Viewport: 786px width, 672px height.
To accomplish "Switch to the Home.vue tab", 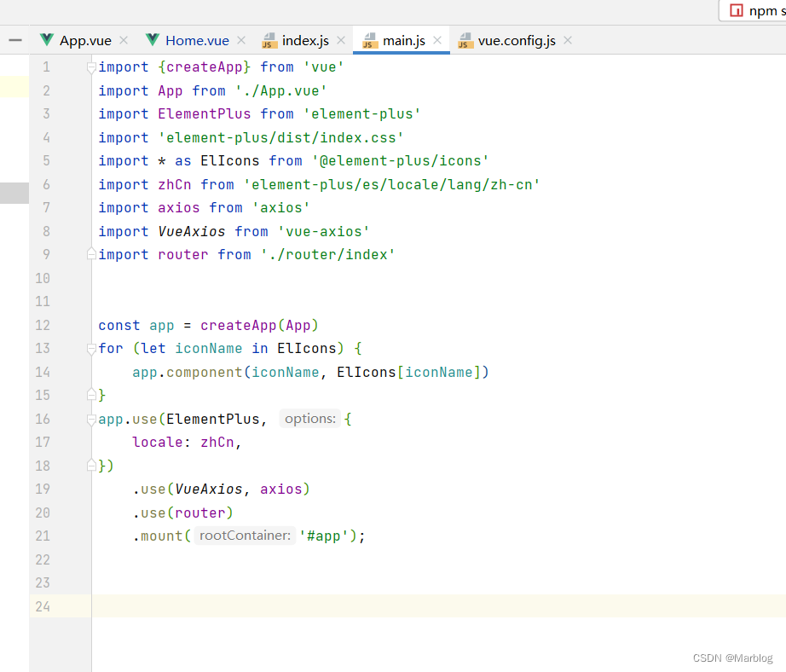I will [x=197, y=41].
